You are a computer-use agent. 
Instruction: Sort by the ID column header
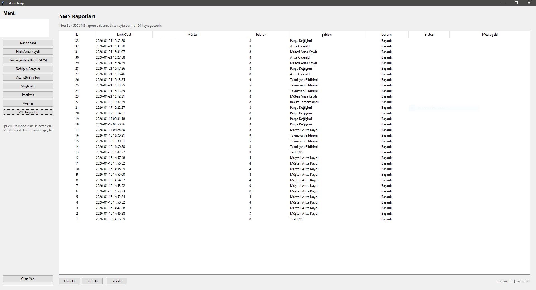[77, 35]
